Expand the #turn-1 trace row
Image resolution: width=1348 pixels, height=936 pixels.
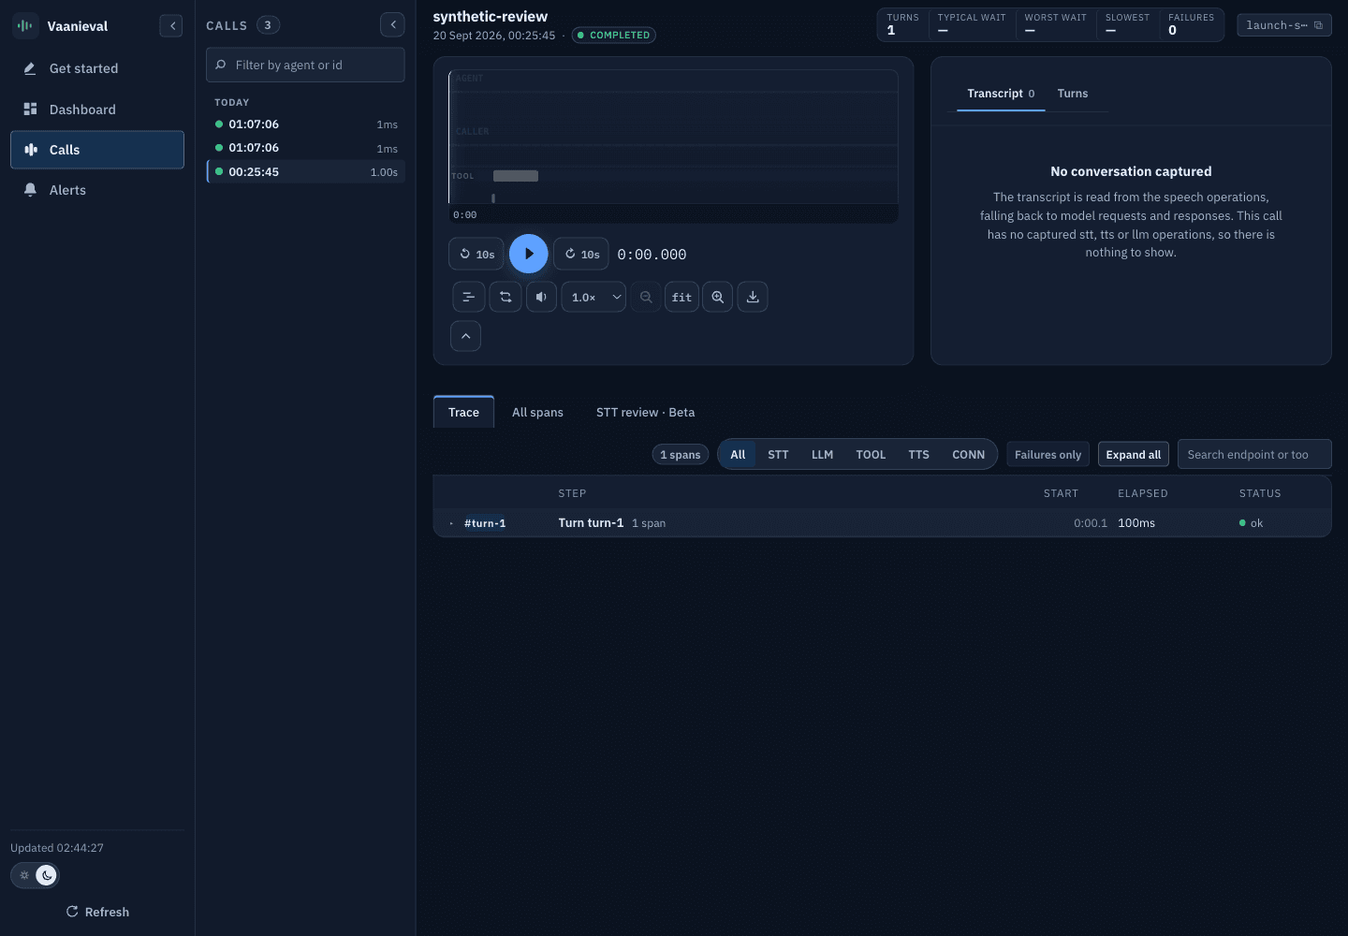tap(882, 523)
